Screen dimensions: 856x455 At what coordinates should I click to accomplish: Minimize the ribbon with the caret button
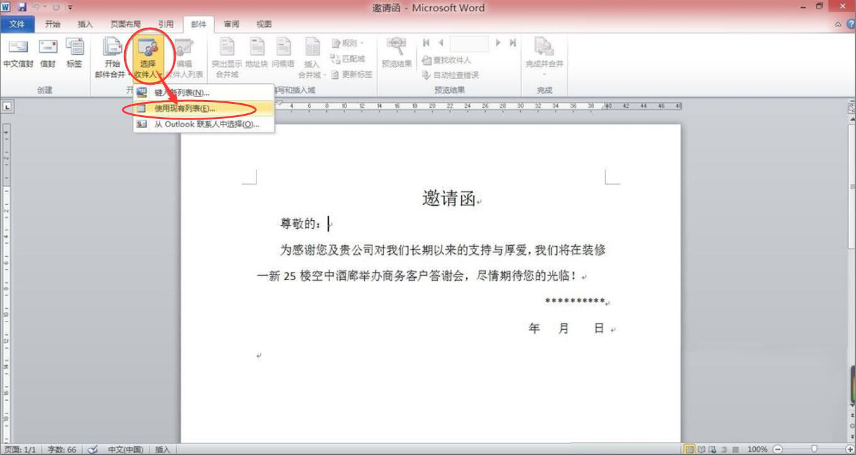838,24
